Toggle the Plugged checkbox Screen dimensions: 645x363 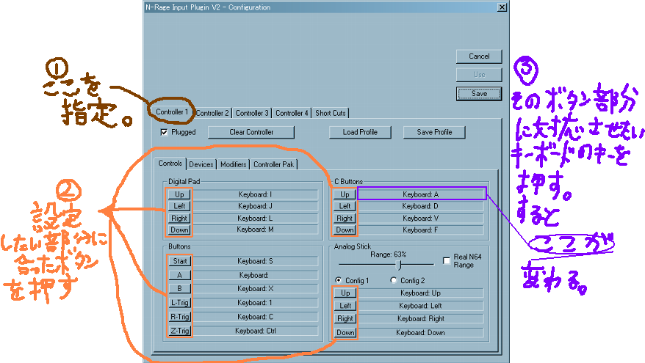click(164, 132)
